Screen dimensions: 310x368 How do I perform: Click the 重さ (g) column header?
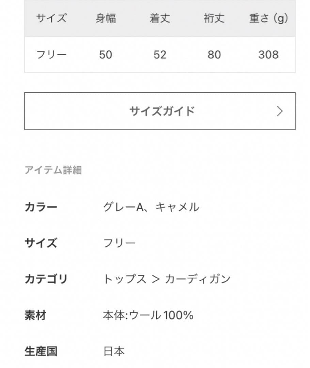tap(268, 19)
